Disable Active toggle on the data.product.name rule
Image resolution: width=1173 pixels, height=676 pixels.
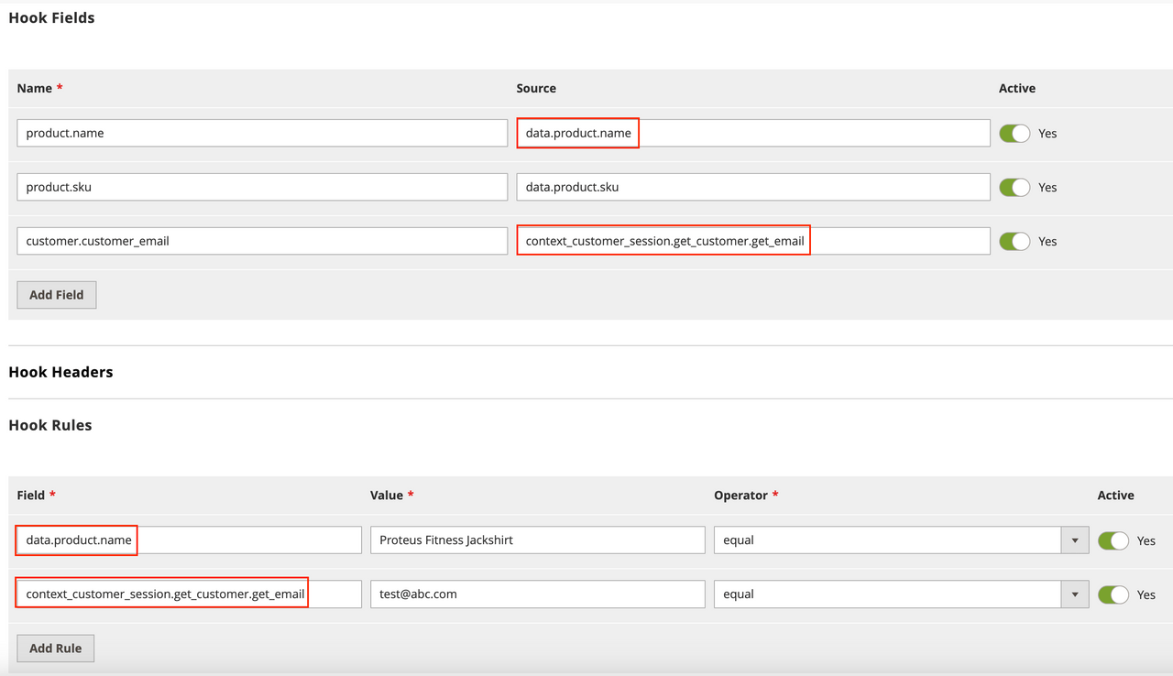(1113, 540)
